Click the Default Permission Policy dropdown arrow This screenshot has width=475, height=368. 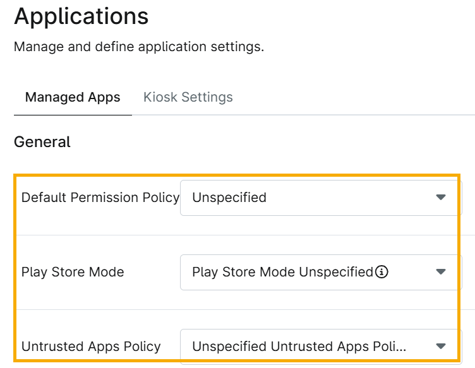coord(441,198)
